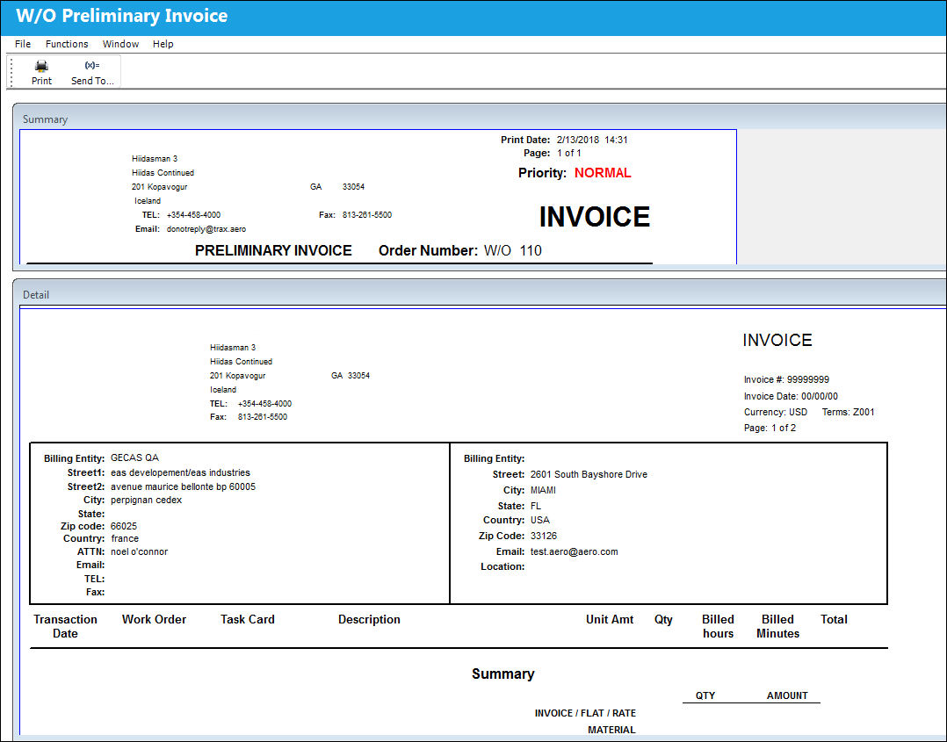
Task: Click Task Card column header
Action: [x=247, y=619]
